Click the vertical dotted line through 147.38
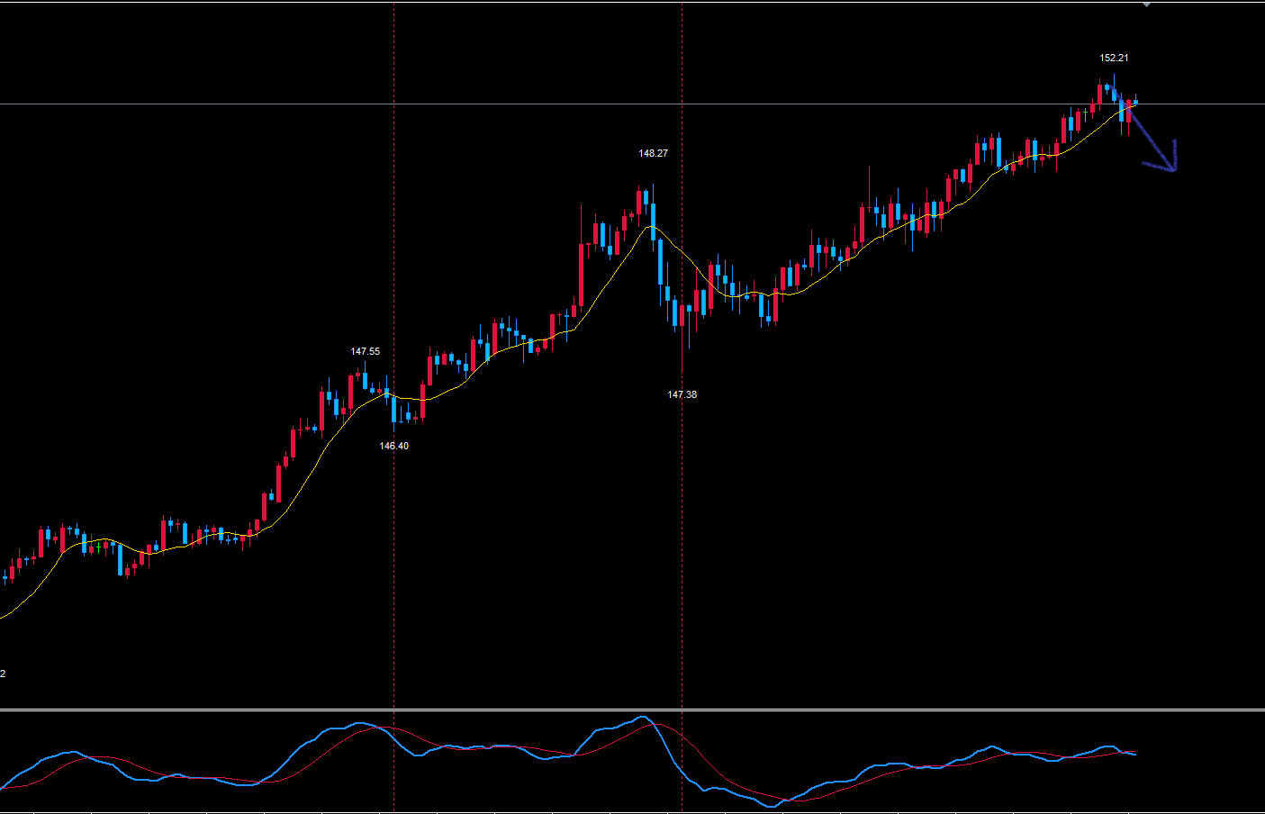 click(682, 540)
